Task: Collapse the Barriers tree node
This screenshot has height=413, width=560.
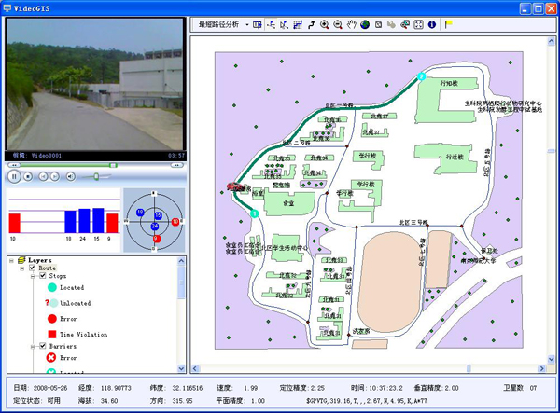Action: pyautogui.click(x=33, y=346)
